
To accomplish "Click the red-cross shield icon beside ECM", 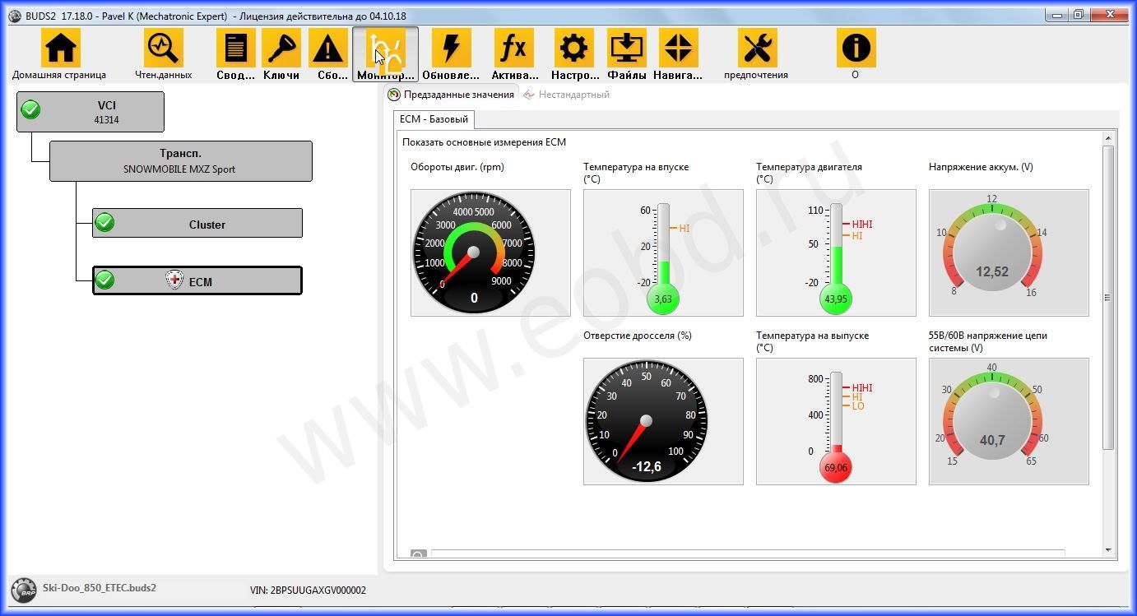I will [174, 280].
